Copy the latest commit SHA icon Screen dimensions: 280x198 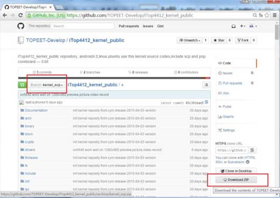click(x=206, y=102)
